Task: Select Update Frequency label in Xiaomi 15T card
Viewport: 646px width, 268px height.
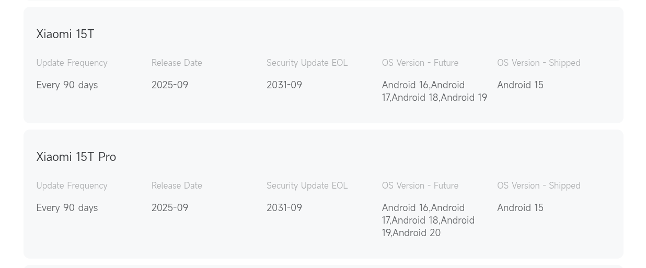Action: [72, 63]
